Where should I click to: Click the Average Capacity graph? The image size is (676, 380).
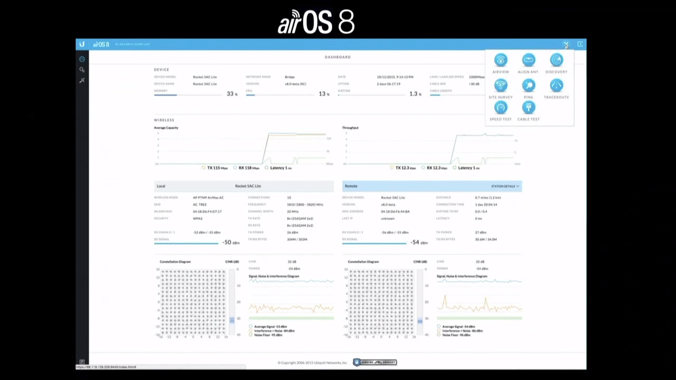coord(244,148)
